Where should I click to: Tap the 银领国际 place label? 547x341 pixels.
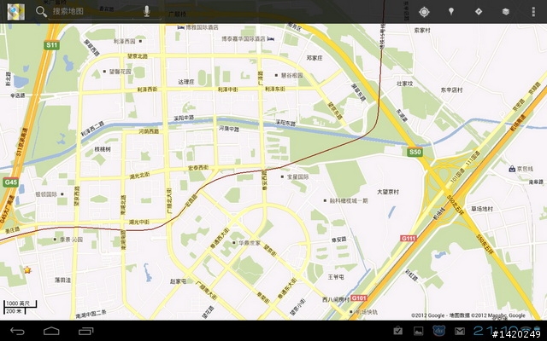coord(46,194)
